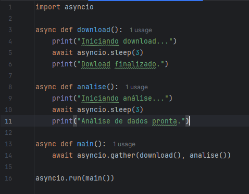Click the 'print' call on line 4
Image resolution: width=249 pixels, height=194 pixels.
click(x=63, y=41)
